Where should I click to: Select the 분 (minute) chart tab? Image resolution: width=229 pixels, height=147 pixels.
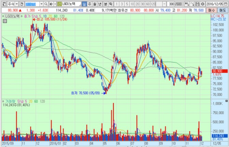point(105,4)
